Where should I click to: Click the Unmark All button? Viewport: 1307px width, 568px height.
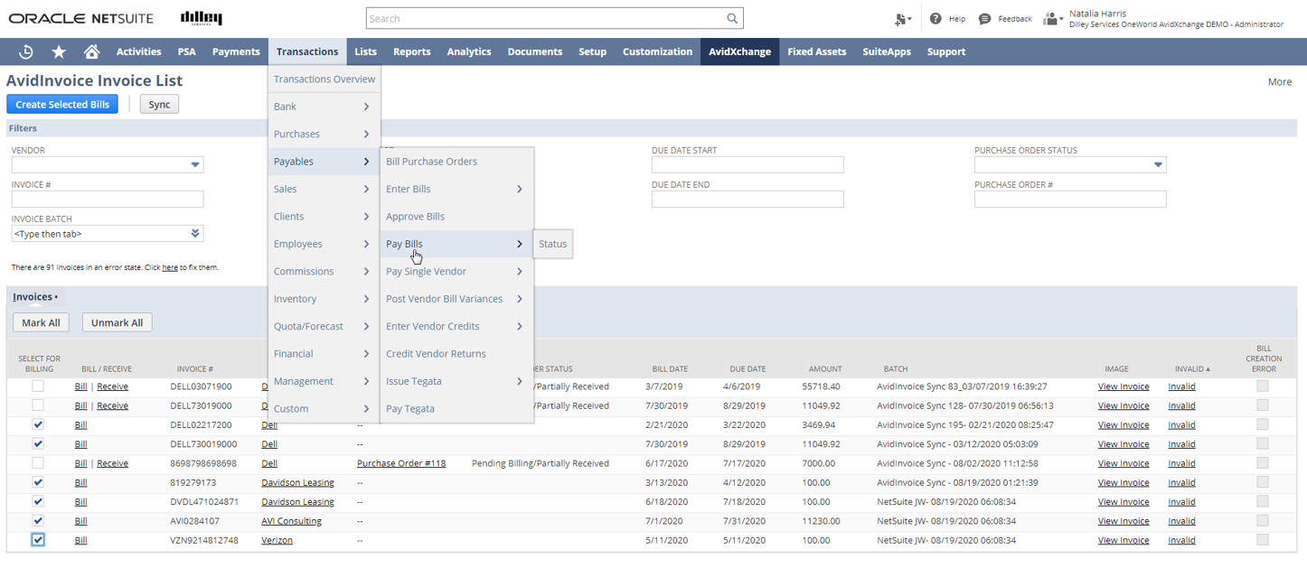(117, 322)
